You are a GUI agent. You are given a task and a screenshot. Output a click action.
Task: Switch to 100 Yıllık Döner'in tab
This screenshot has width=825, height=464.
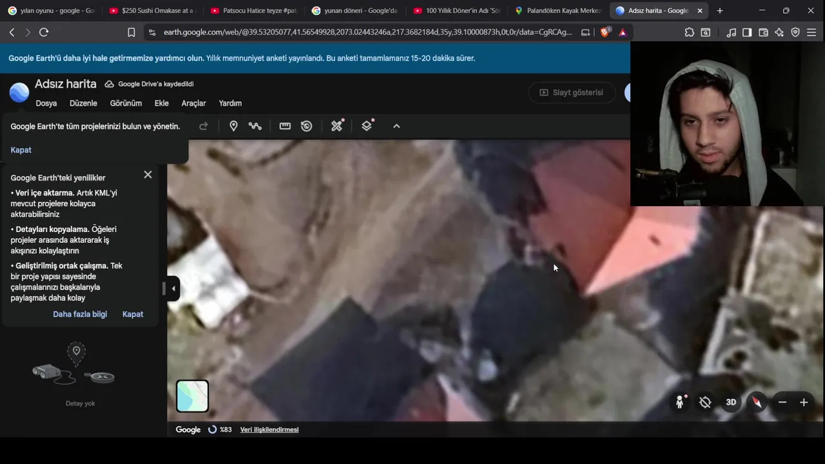456,10
